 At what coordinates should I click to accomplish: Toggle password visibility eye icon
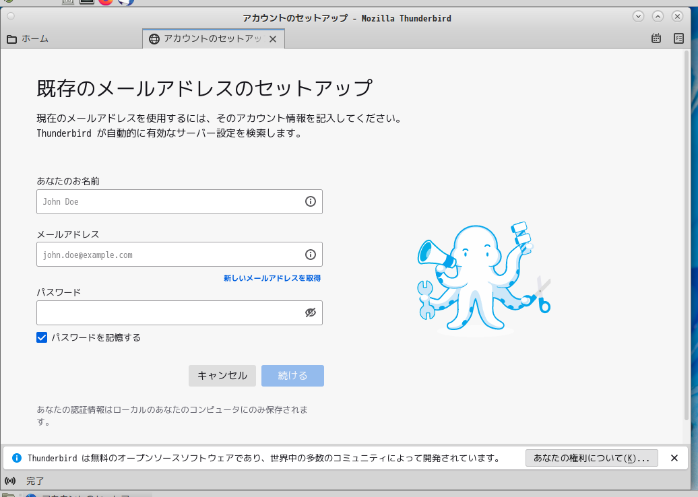coord(311,312)
